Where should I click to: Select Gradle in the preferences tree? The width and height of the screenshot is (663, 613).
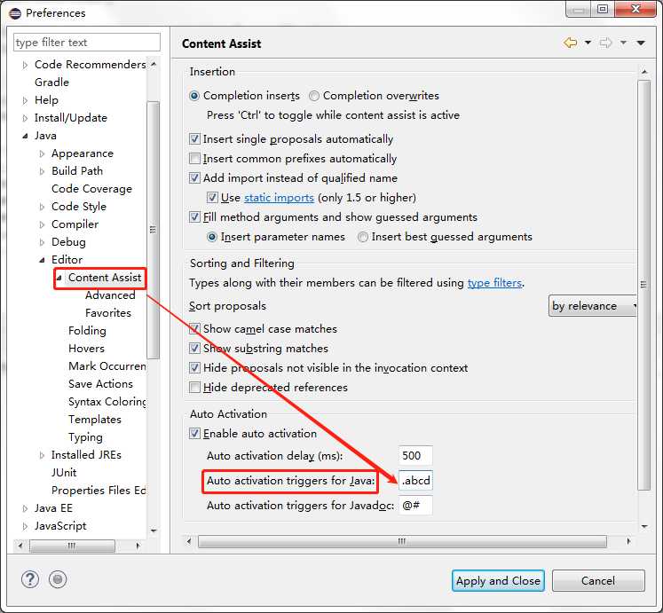click(51, 82)
